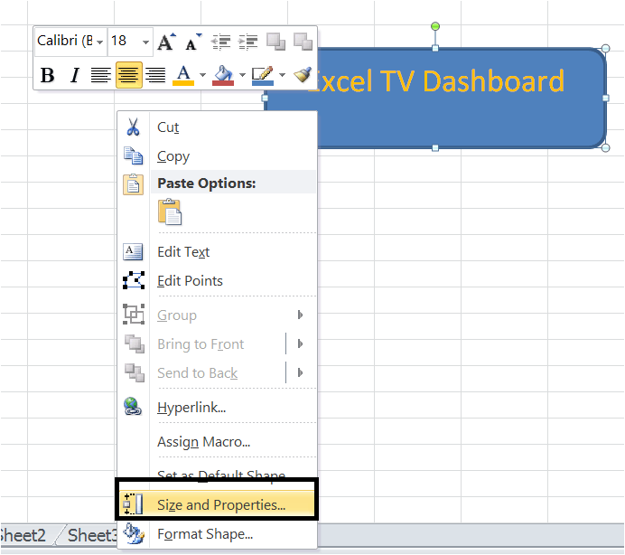625x555 pixels.
Task: Click Format Shape menu entry
Action: (204, 534)
